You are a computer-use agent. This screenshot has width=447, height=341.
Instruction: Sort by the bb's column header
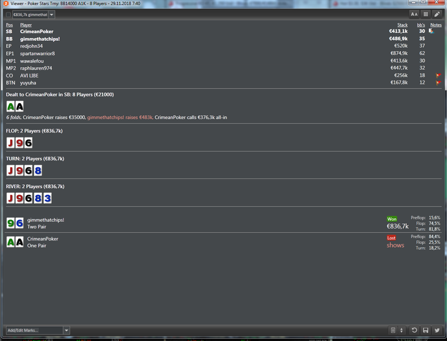pos(421,25)
